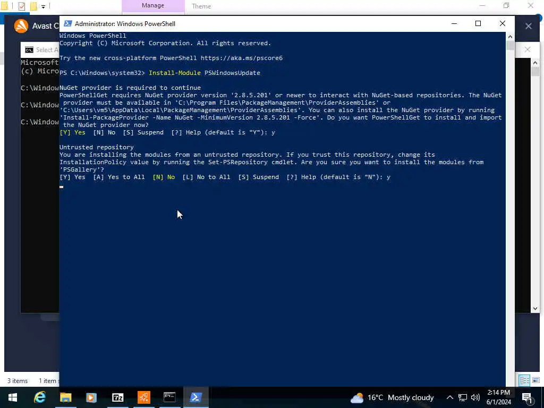The width and height of the screenshot is (544, 408).
Task: Open the notification center icon
Action: 526,398
